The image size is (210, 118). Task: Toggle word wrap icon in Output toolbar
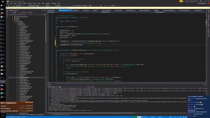click(x=94, y=87)
